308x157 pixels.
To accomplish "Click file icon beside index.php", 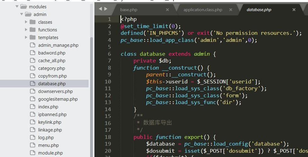I will (x=32, y=106).
